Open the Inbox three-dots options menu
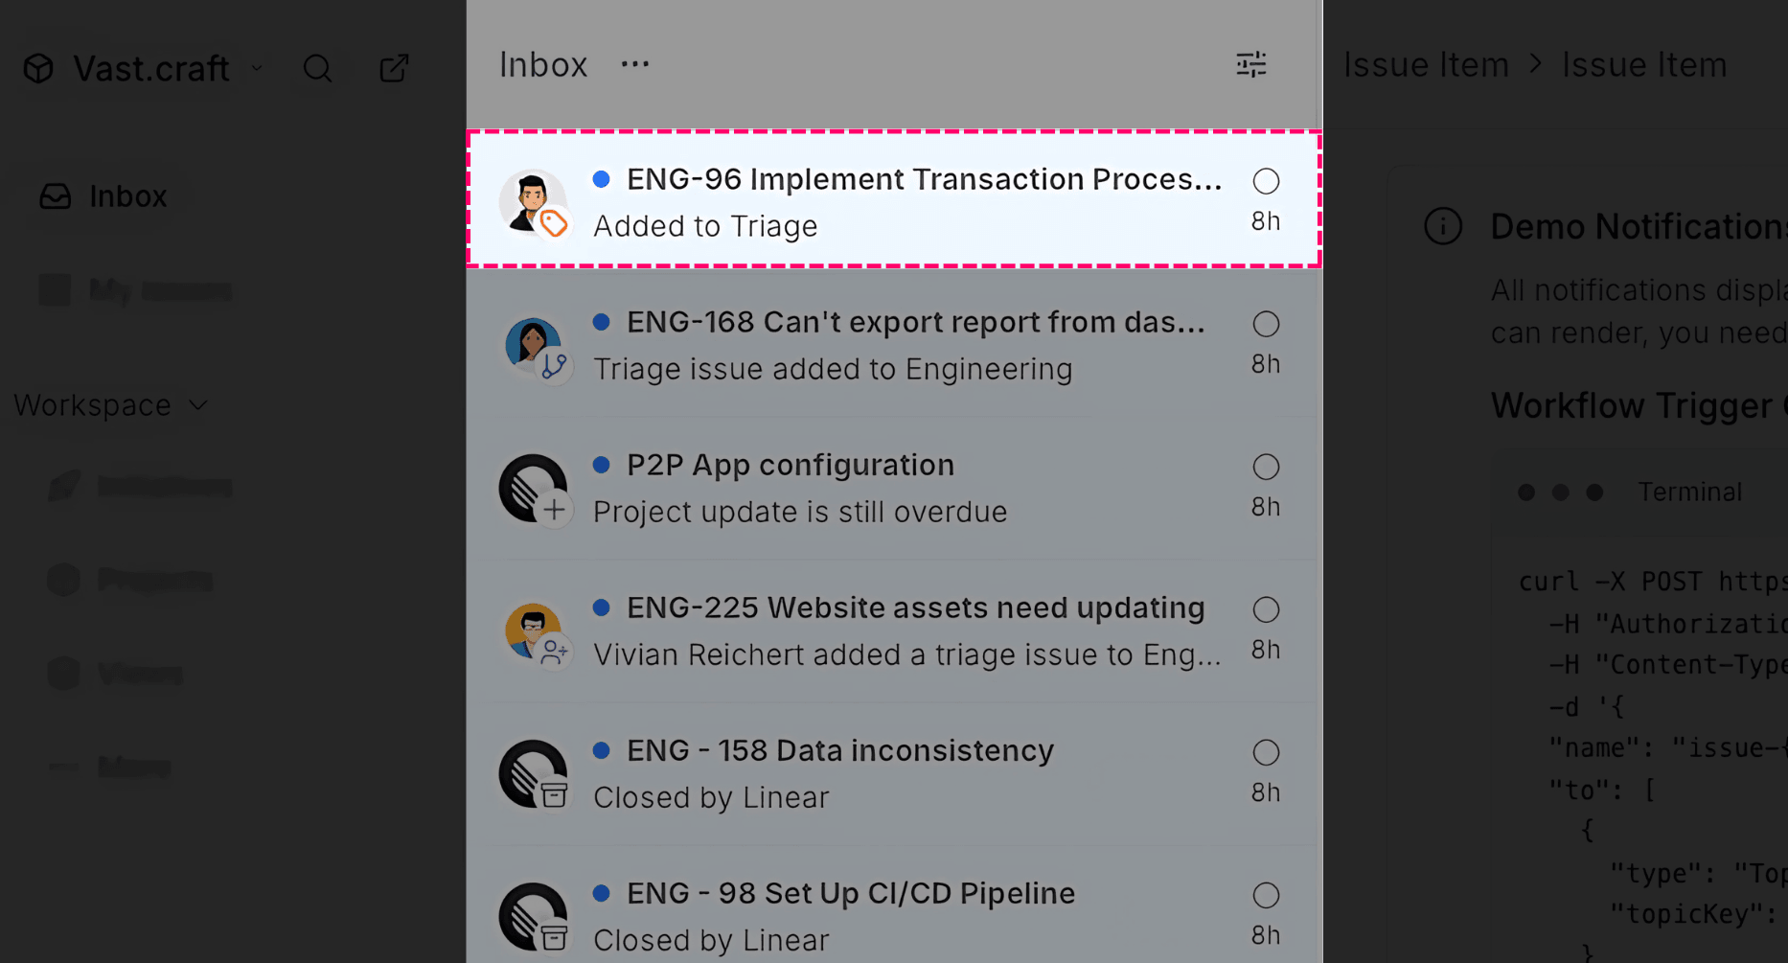 (634, 64)
